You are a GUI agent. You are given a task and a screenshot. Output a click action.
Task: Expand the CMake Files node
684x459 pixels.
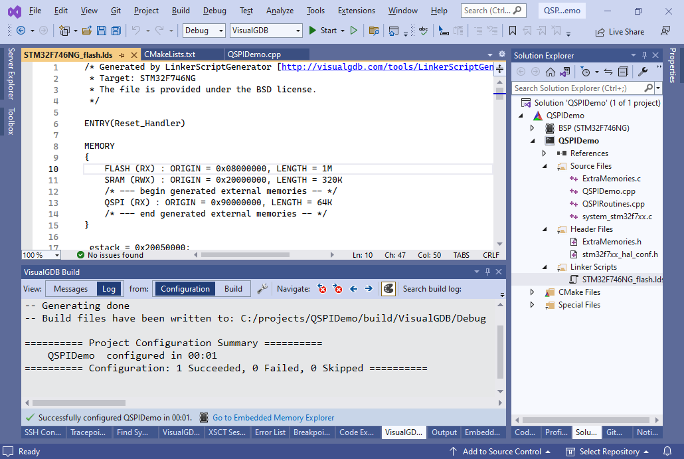pyautogui.click(x=532, y=292)
